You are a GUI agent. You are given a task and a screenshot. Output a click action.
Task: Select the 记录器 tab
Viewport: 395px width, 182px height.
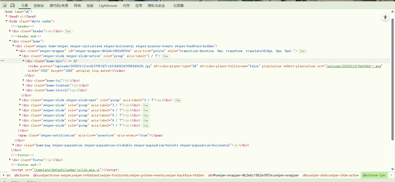click(x=178, y=6)
